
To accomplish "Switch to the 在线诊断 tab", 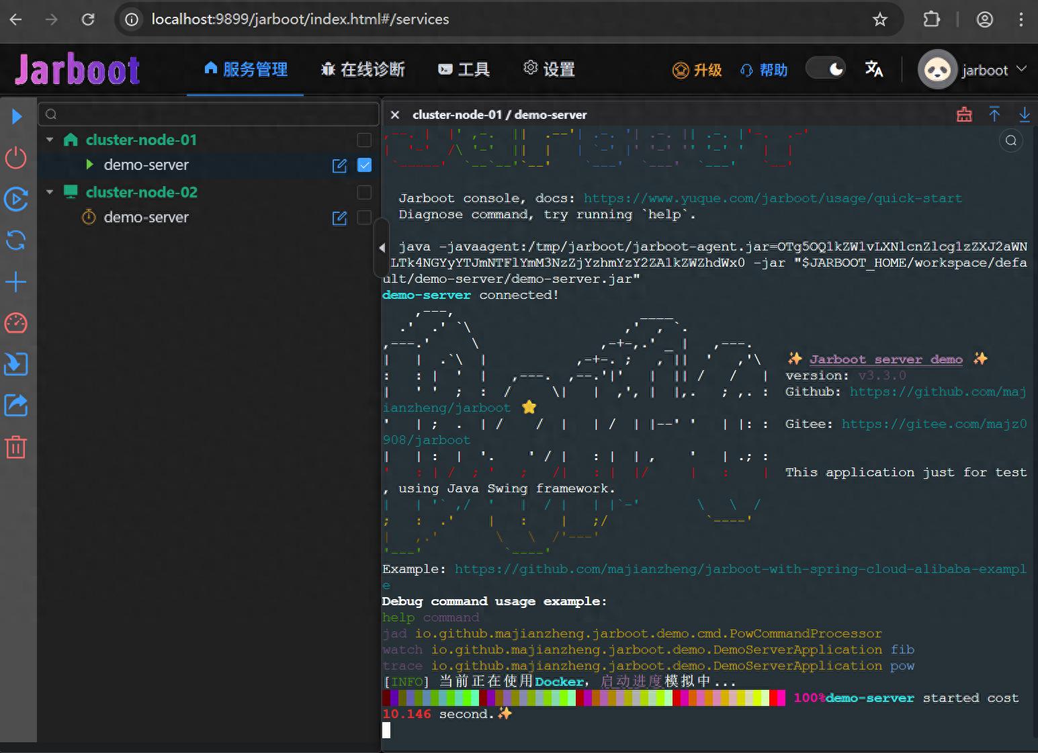I will 363,70.
